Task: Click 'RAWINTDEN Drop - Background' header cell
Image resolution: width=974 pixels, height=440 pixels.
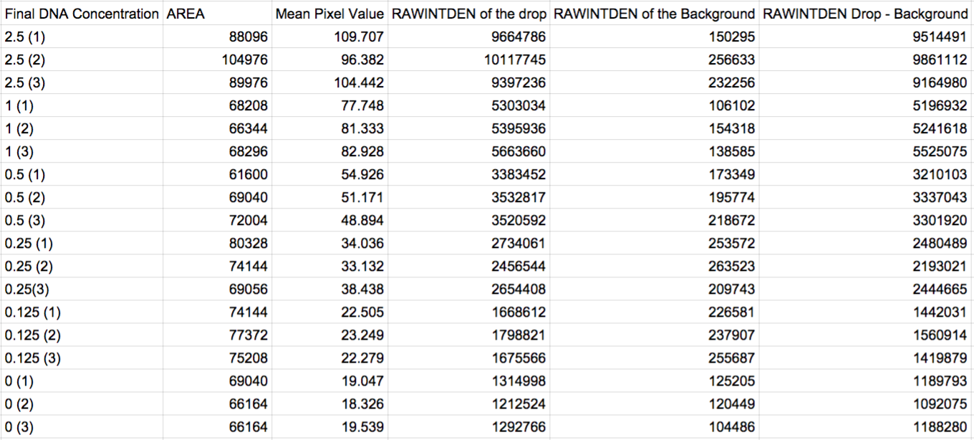Action: [864, 14]
